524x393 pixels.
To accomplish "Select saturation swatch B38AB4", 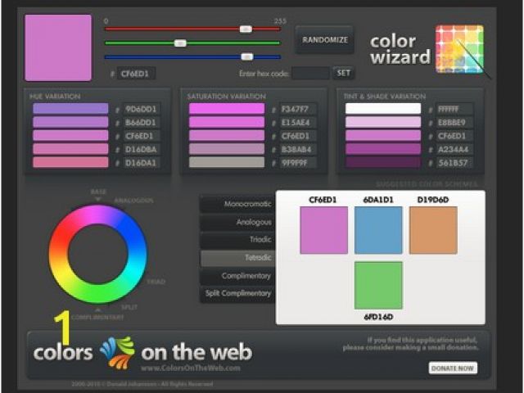I will point(227,149).
